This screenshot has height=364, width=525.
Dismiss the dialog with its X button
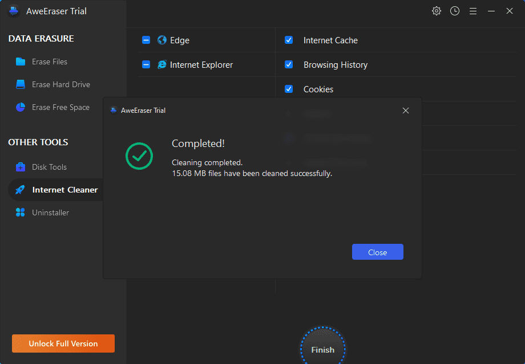[x=406, y=111]
